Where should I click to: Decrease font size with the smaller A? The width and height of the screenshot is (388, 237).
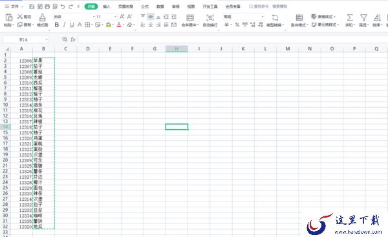[130, 17]
